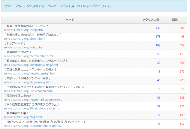Click the hit count 498
The image size is (190, 129).
point(182,37)
